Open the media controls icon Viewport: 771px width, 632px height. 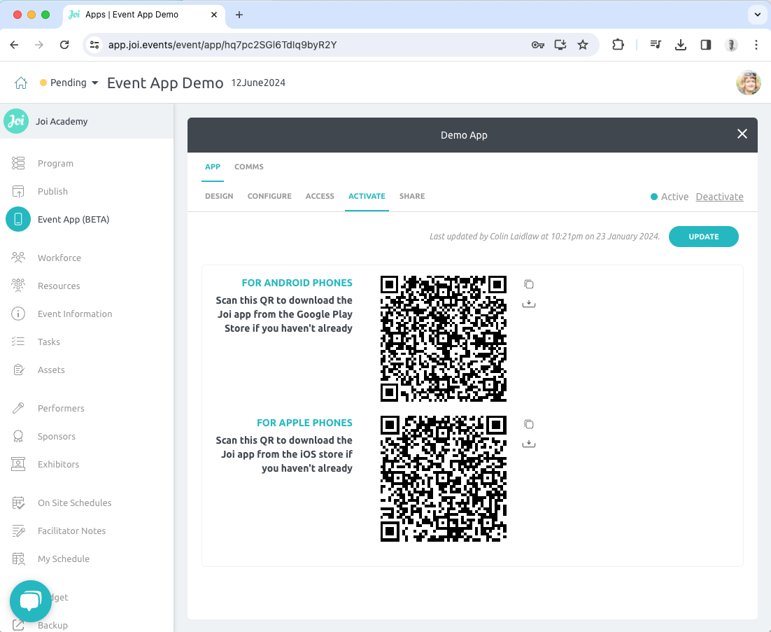pyautogui.click(x=656, y=45)
